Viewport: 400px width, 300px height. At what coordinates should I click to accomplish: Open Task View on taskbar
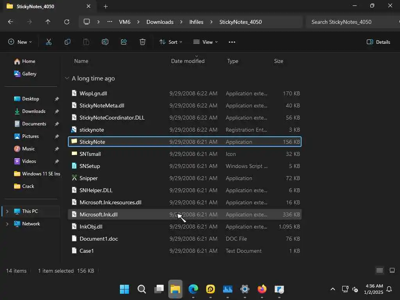click(x=159, y=289)
